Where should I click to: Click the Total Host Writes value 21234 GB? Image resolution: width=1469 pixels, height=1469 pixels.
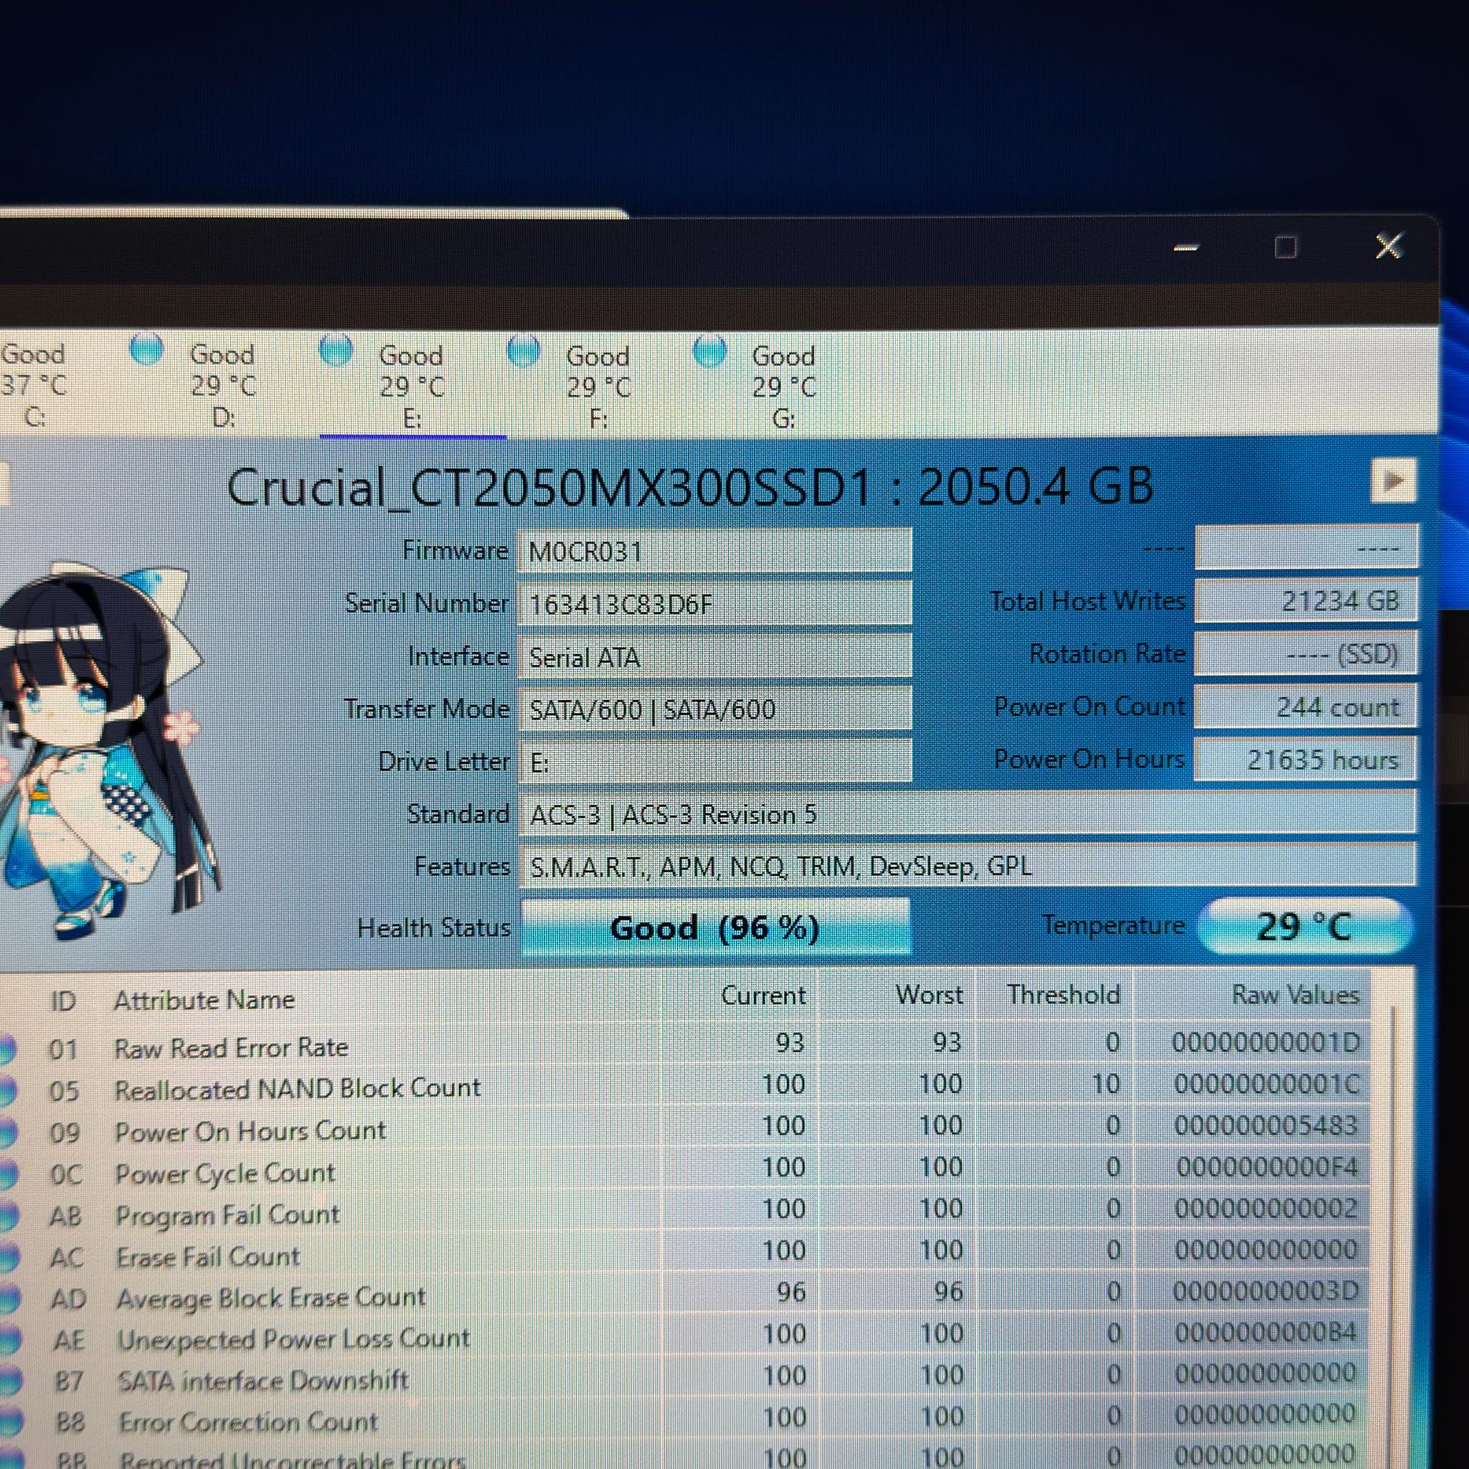[1305, 600]
